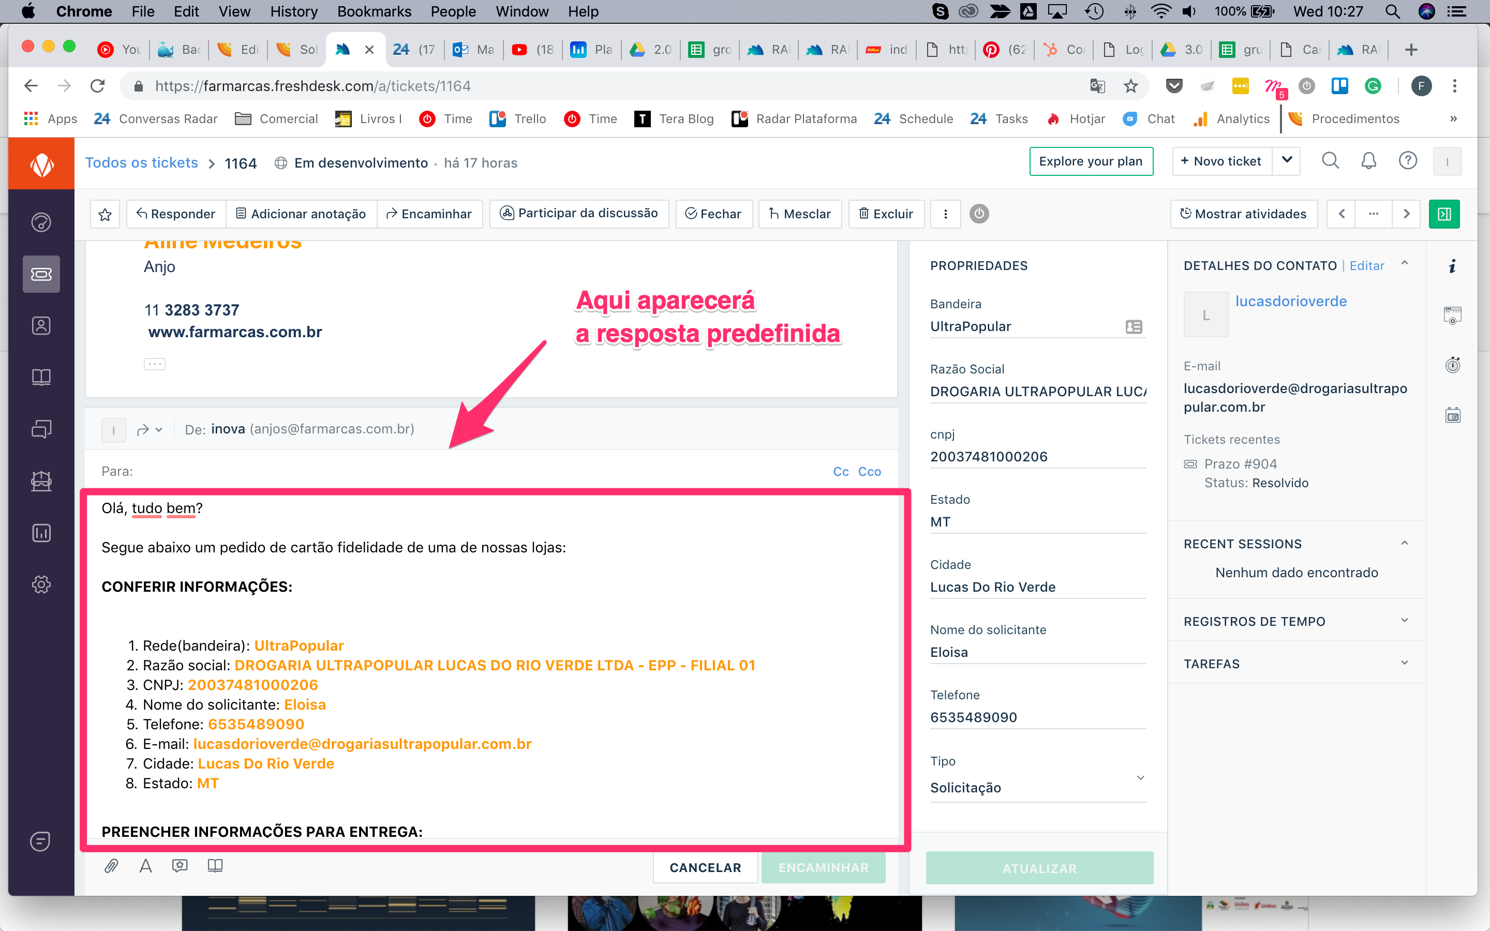Screen dimensions: 1490x931
Task: Click the Cancelar button
Action: click(705, 867)
